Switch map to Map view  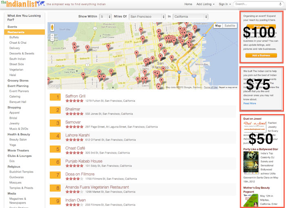coord(218,26)
